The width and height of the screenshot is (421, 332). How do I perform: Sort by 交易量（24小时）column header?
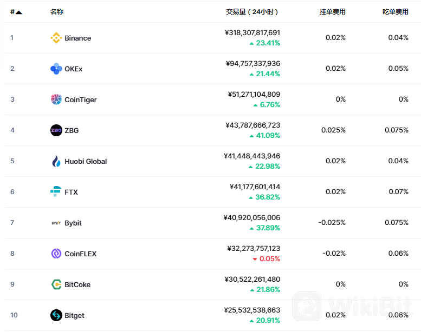point(252,12)
